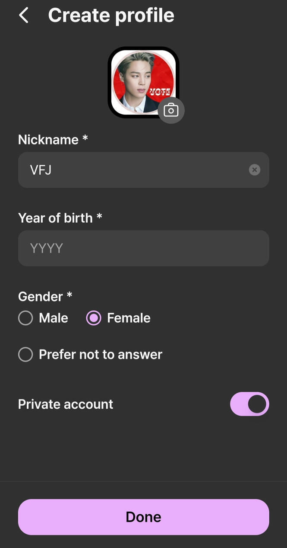Click the VOTE text on profile photo

(x=160, y=91)
